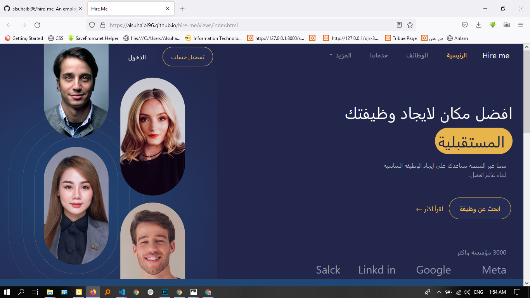
Task: Bookmark this page with the star icon
Action: tap(410, 24)
